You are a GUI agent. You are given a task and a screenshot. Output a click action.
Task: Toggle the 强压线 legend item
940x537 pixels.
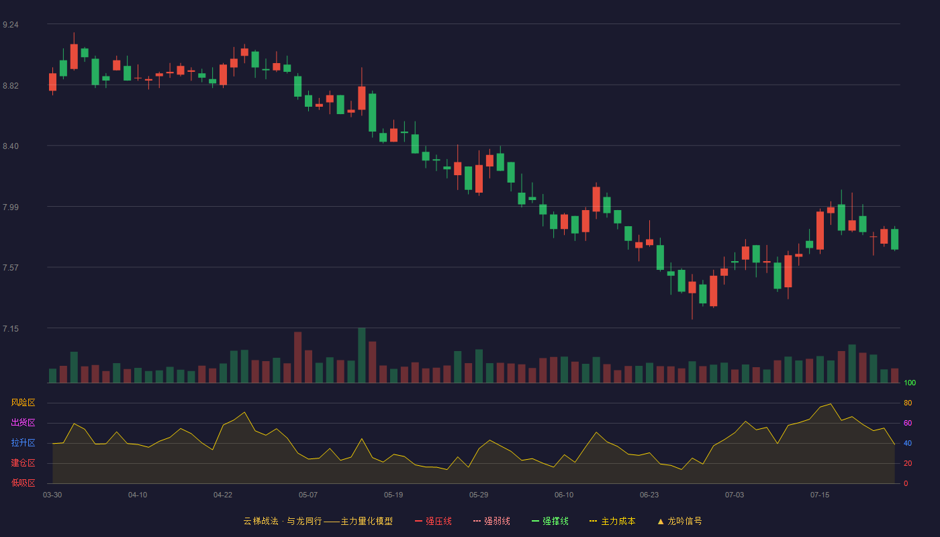point(433,521)
